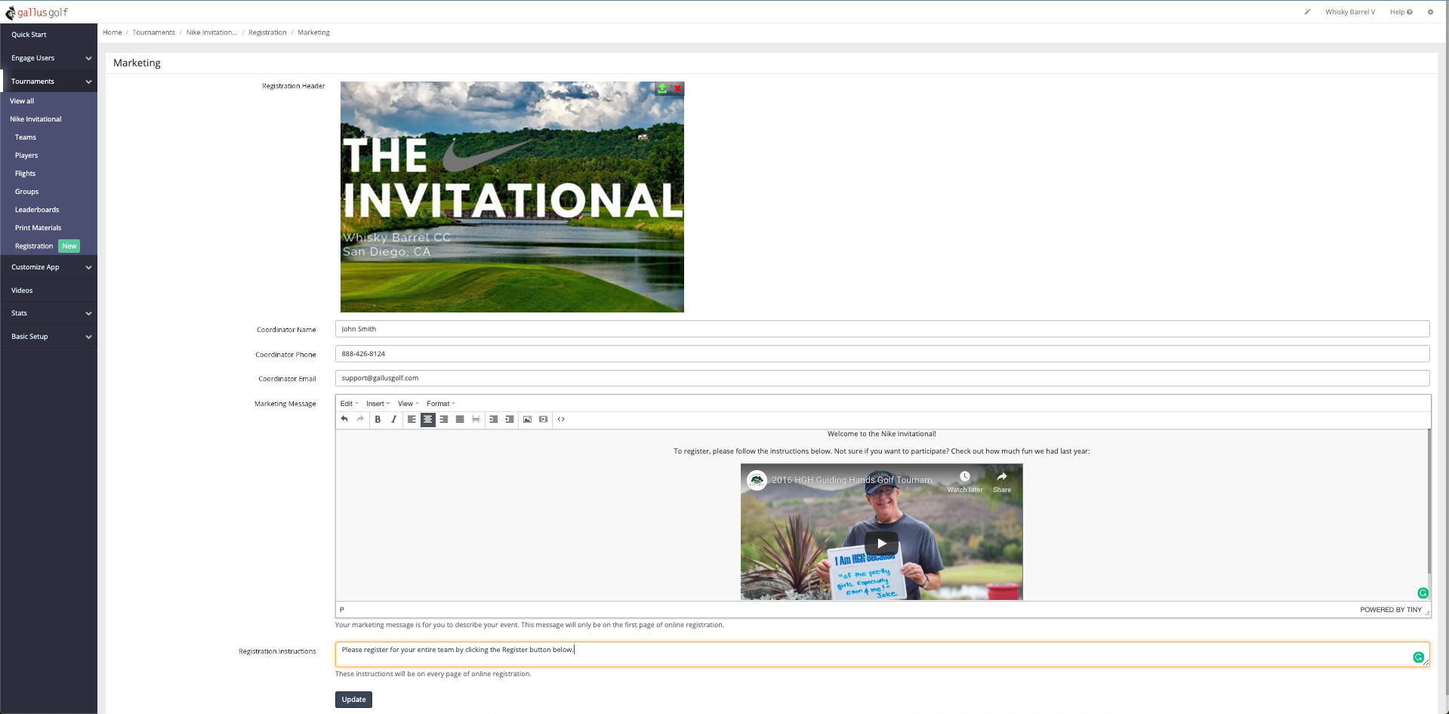The width and height of the screenshot is (1449, 714).
Task: Expand the Customize App section
Action: [49, 267]
